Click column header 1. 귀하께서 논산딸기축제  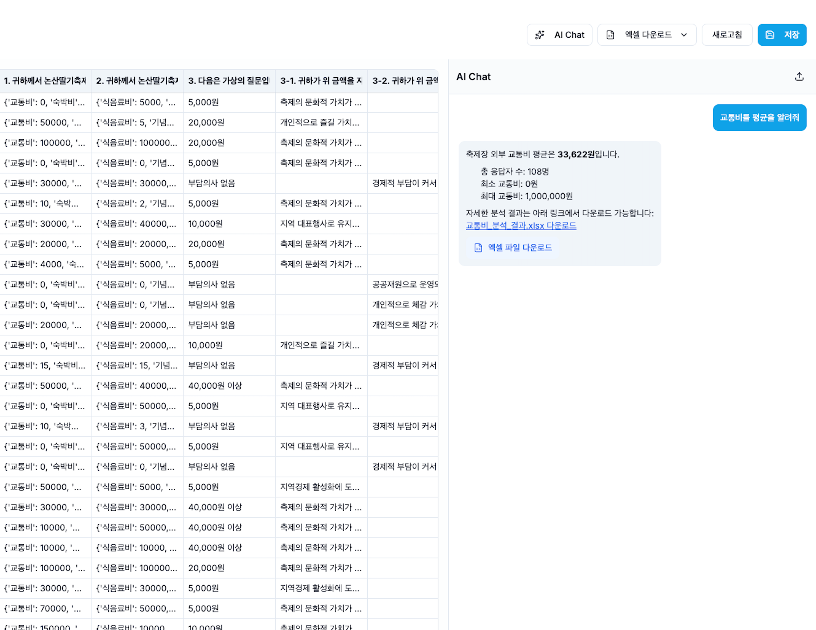click(45, 81)
